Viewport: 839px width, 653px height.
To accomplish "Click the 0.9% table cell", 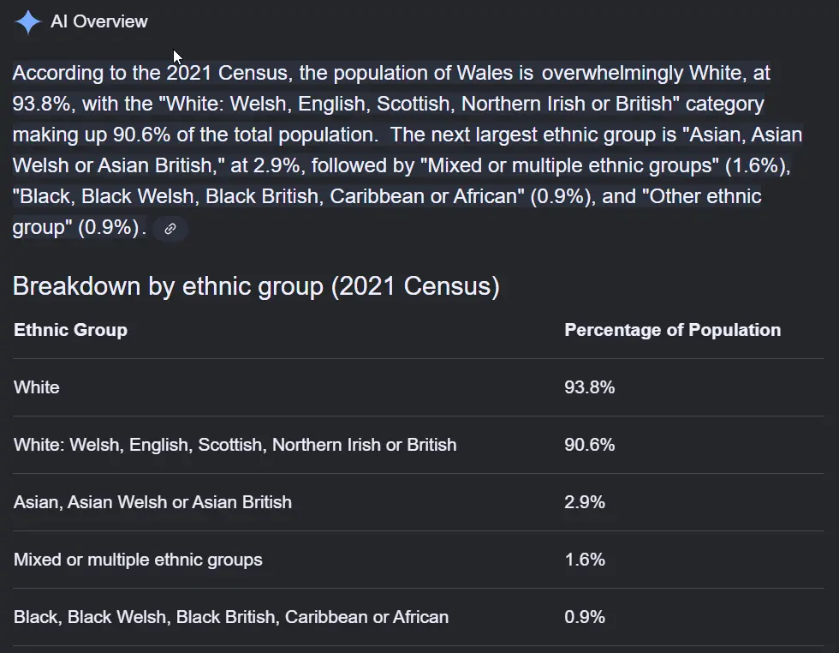I will (584, 617).
